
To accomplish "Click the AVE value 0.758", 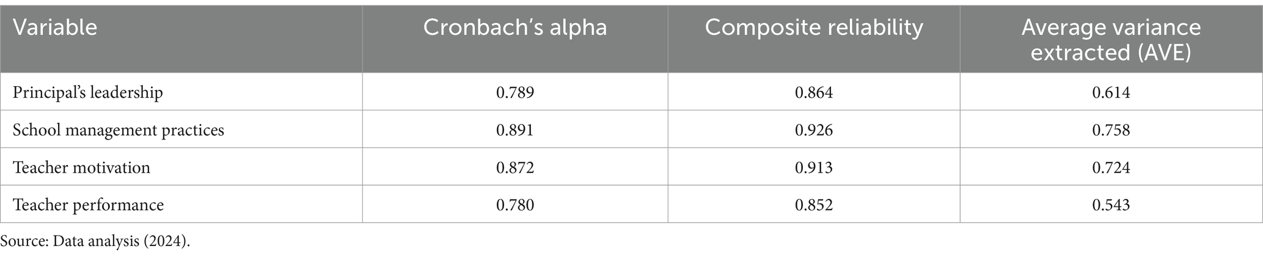I will pos(1111,130).
